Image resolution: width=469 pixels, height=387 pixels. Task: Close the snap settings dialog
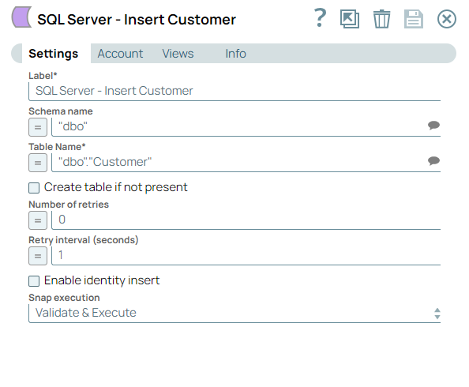click(x=447, y=19)
